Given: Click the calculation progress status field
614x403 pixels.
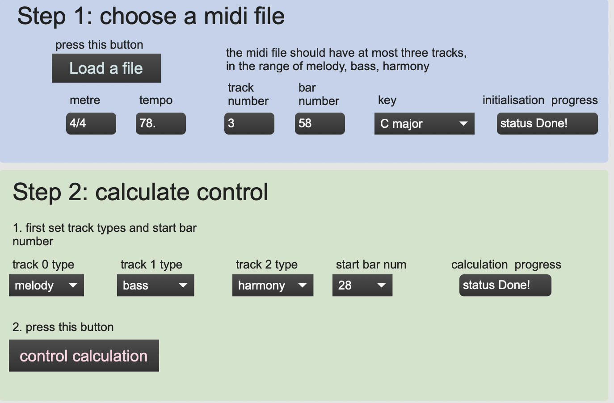Looking at the screenshot, I should coord(505,285).
